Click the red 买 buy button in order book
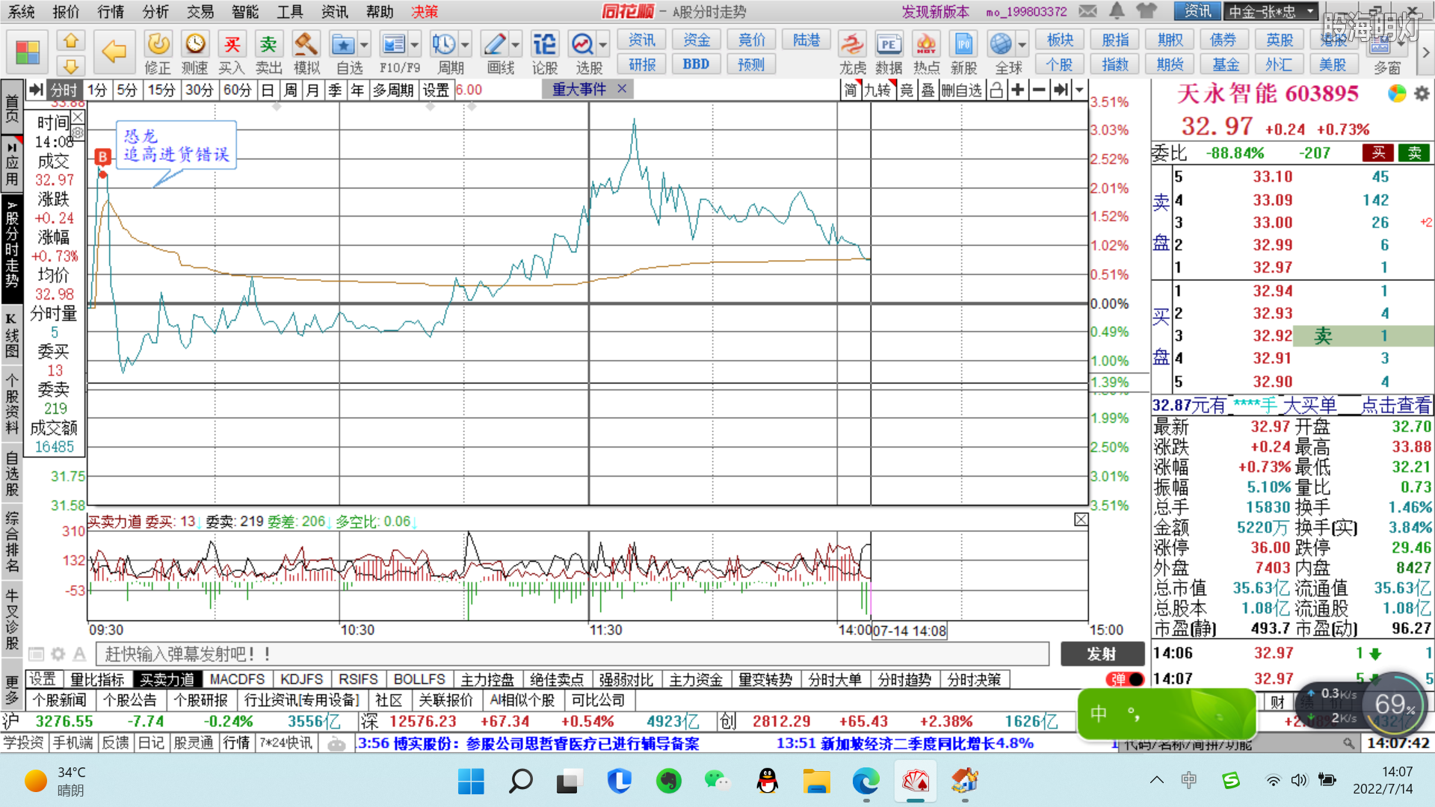The width and height of the screenshot is (1435, 807). click(1378, 153)
